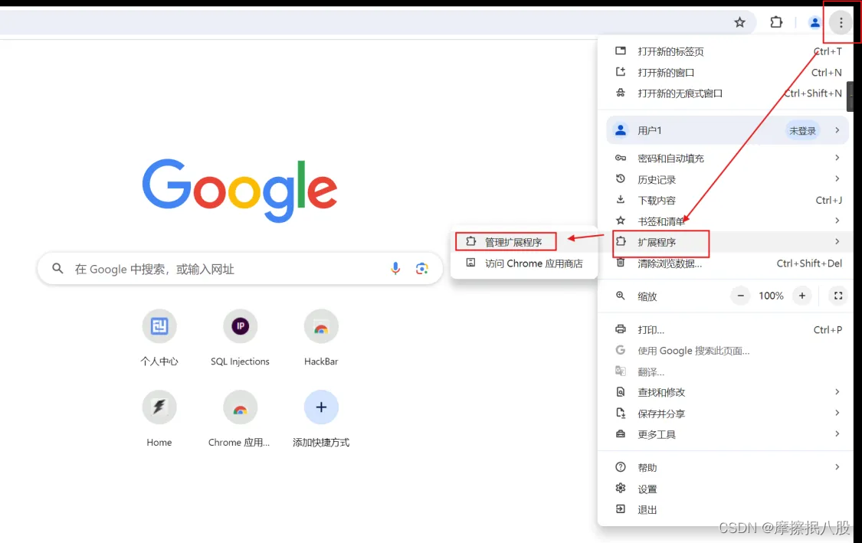
Task: Expand 保存并分享 submenu
Action: pos(727,414)
